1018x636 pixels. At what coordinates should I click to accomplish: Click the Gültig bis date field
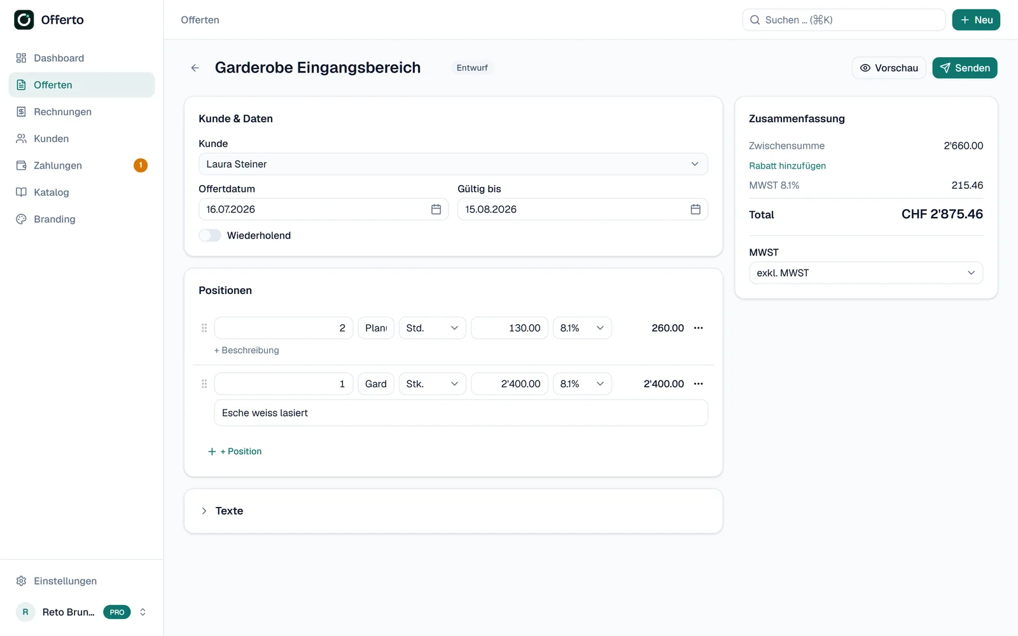pyautogui.click(x=582, y=209)
